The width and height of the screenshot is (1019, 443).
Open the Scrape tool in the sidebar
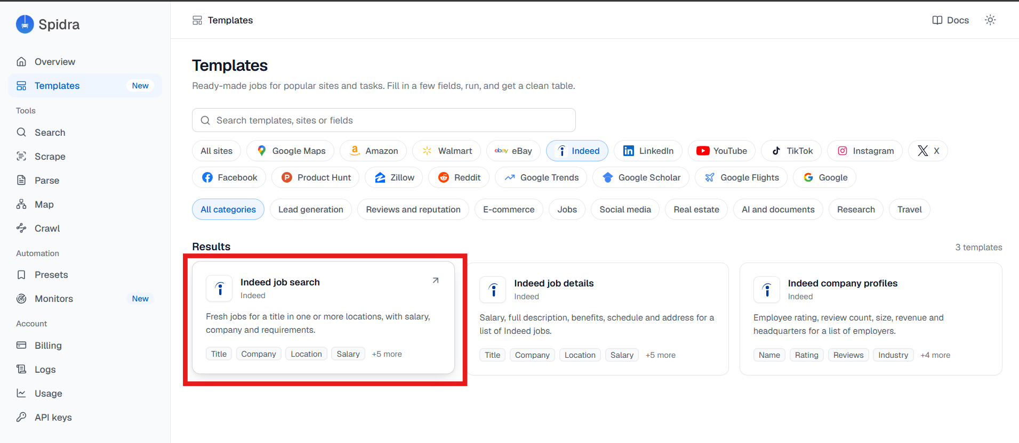coord(85,157)
